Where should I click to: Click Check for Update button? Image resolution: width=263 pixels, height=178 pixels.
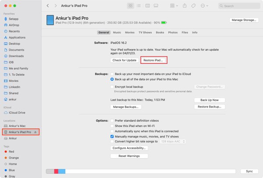(124, 60)
